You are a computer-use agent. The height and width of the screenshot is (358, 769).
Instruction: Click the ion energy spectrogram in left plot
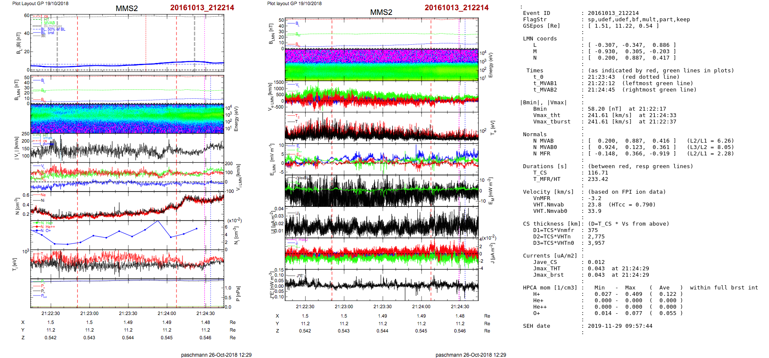click(x=127, y=119)
